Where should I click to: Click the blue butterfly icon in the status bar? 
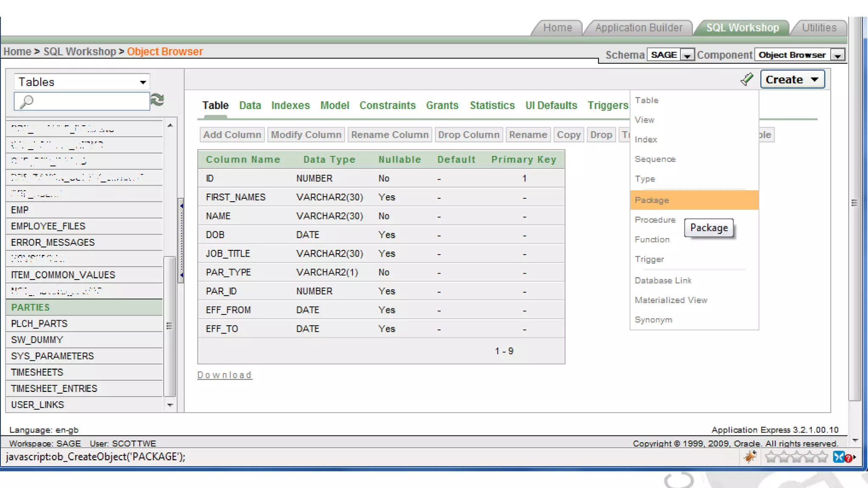point(839,457)
